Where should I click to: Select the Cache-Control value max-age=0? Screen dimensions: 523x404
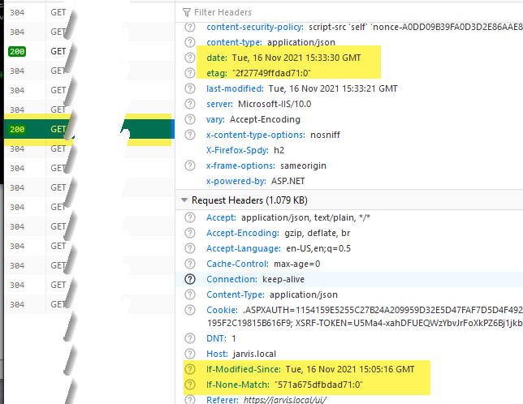point(297,264)
